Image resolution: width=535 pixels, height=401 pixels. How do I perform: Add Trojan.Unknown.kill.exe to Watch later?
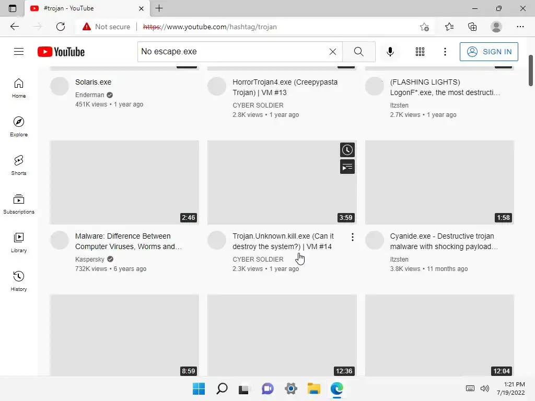[347, 150]
